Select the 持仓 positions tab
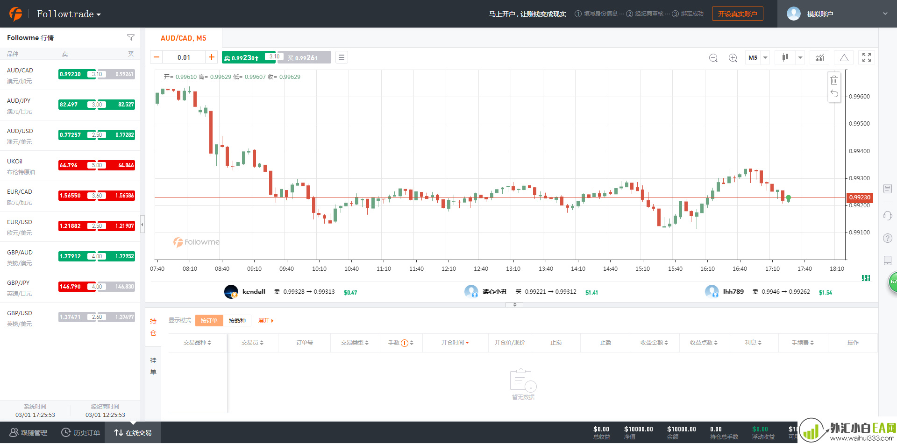This screenshot has width=897, height=444. tap(153, 327)
